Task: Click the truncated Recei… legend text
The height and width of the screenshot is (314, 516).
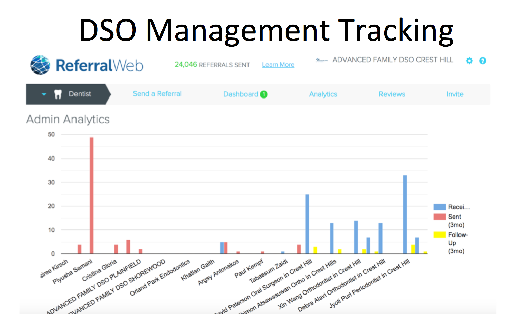Action: [x=459, y=207]
